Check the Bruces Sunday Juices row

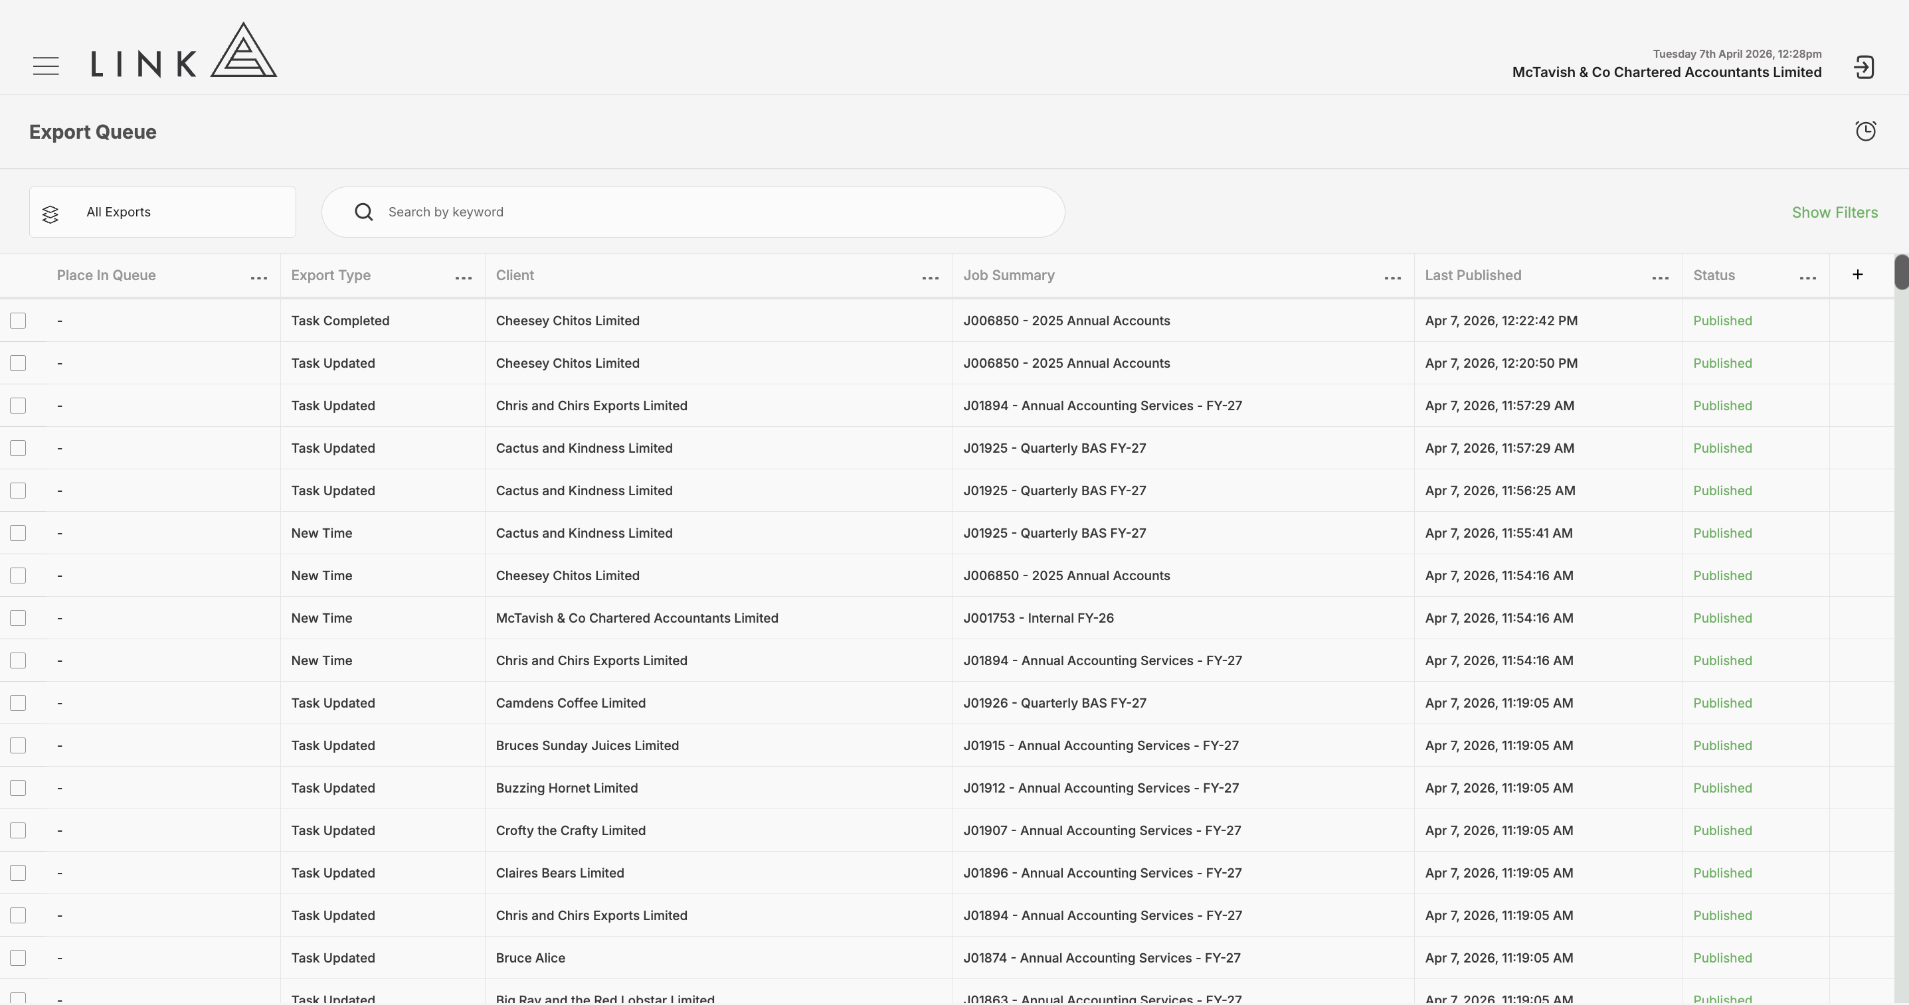point(18,745)
